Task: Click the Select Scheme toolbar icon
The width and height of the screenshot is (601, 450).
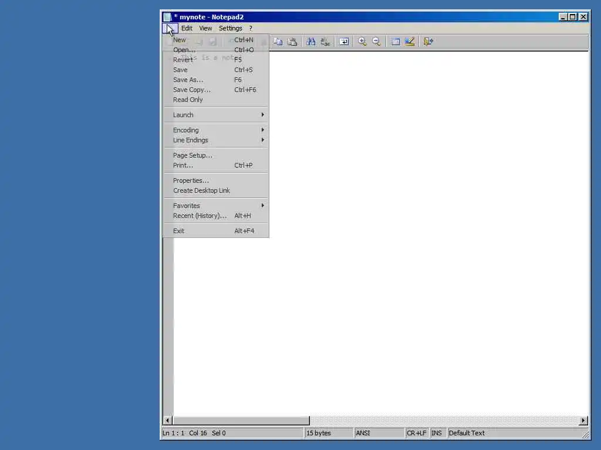Action: click(395, 42)
